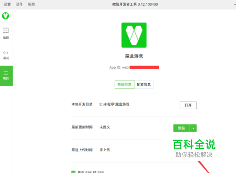Click the 未提交 status value
This screenshot has width=236, height=173.
coord(105,127)
